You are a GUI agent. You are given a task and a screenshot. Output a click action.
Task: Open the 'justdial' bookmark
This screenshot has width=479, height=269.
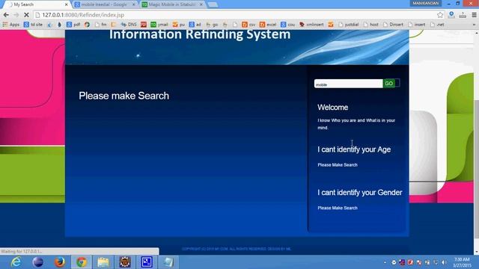tap(349, 25)
